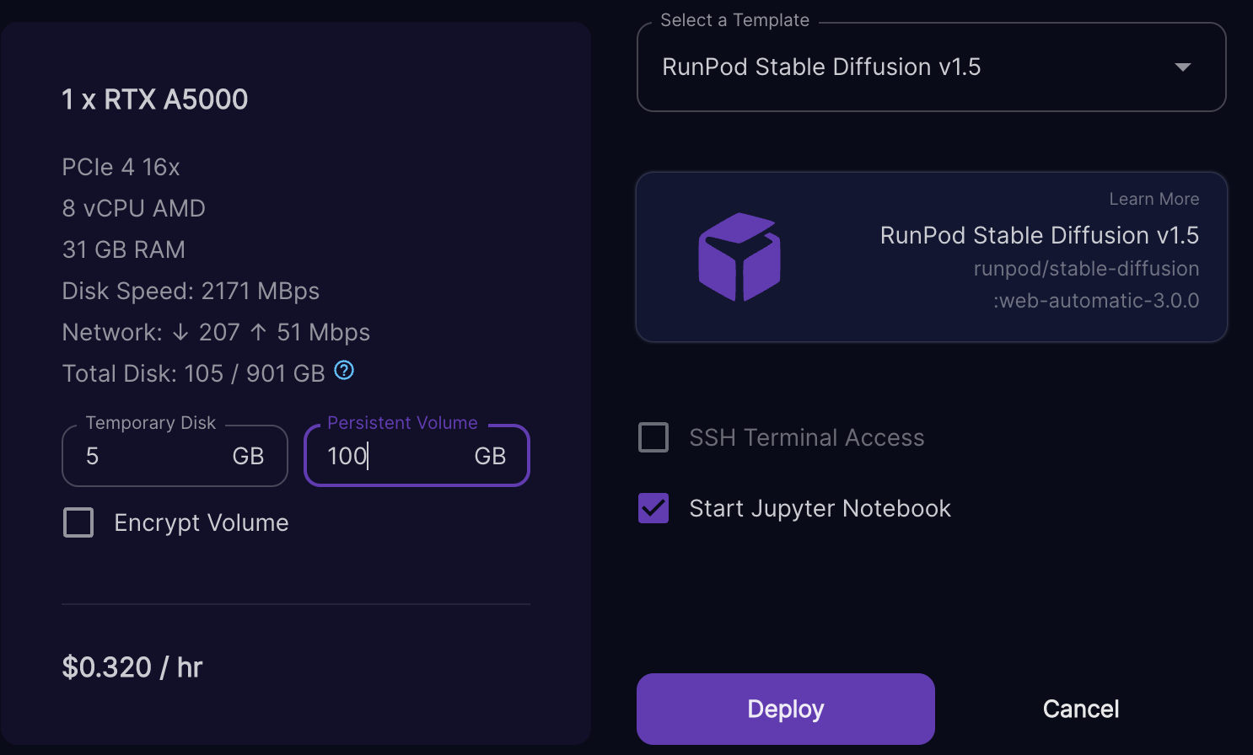This screenshot has width=1253, height=755.
Task: Click the purple cube template icon
Action: (x=739, y=257)
